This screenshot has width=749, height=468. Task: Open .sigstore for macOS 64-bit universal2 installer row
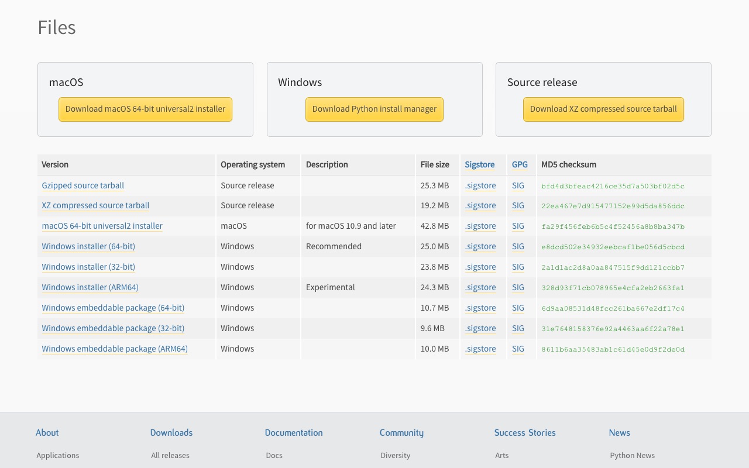(480, 226)
